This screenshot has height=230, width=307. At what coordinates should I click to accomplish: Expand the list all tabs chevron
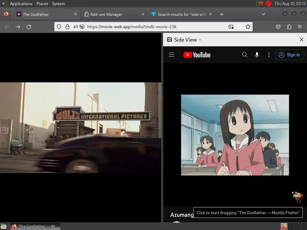(x=264, y=14)
